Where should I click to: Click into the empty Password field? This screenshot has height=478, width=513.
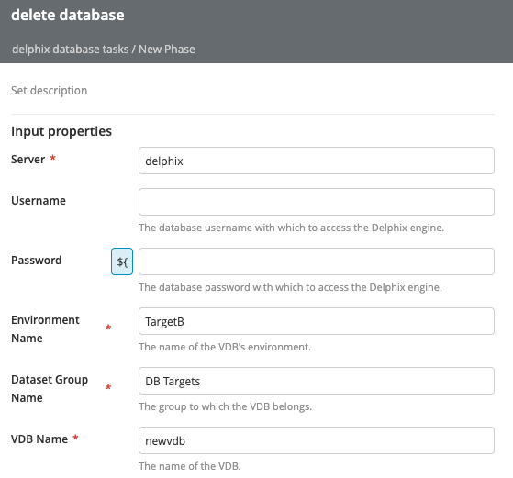tap(317, 261)
